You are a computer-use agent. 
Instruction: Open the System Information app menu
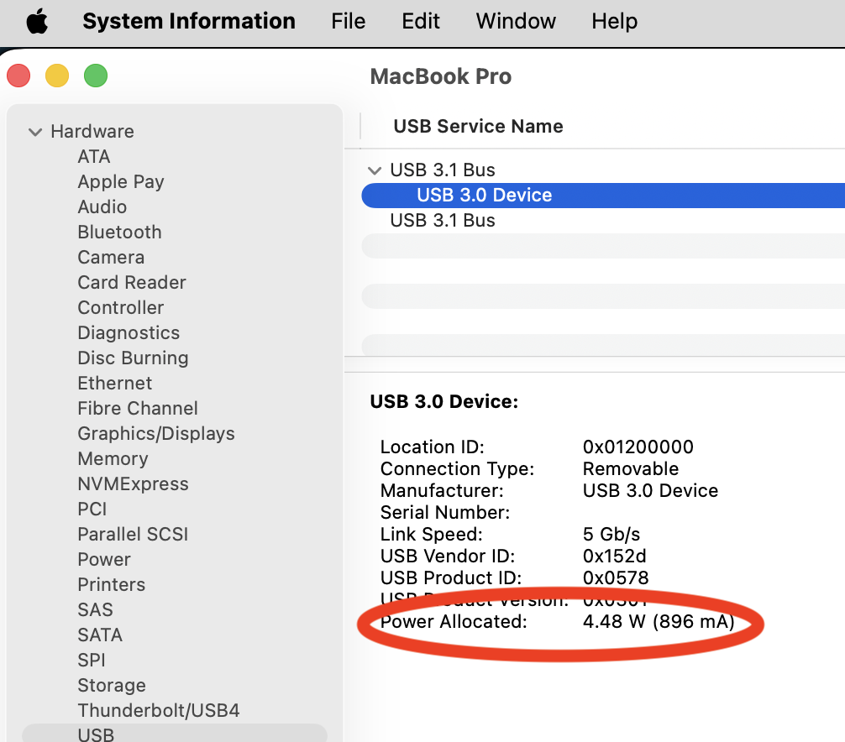point(189,21)
